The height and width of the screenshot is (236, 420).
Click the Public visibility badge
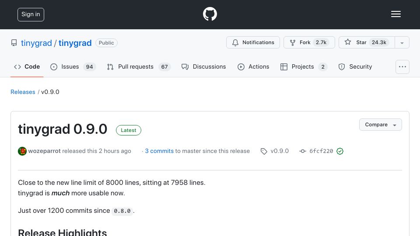106,43
